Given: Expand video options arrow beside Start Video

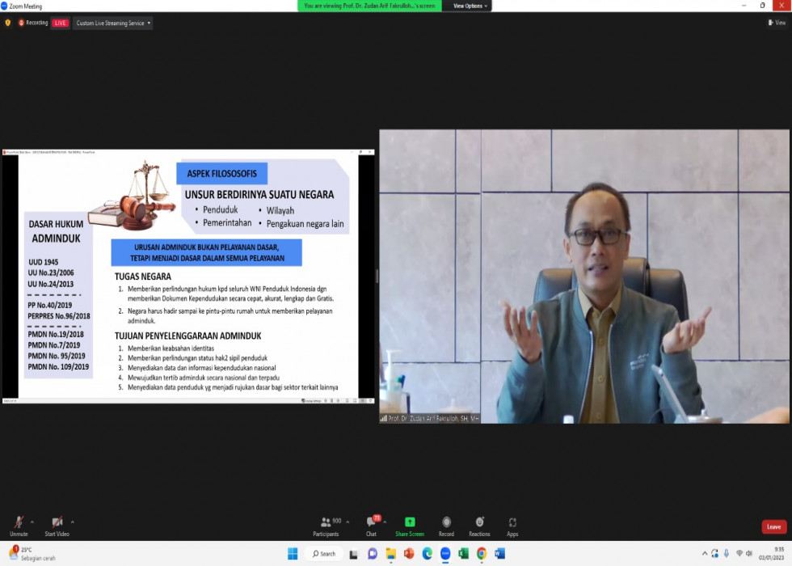Looking at the screenshot, I should [73, 522].
